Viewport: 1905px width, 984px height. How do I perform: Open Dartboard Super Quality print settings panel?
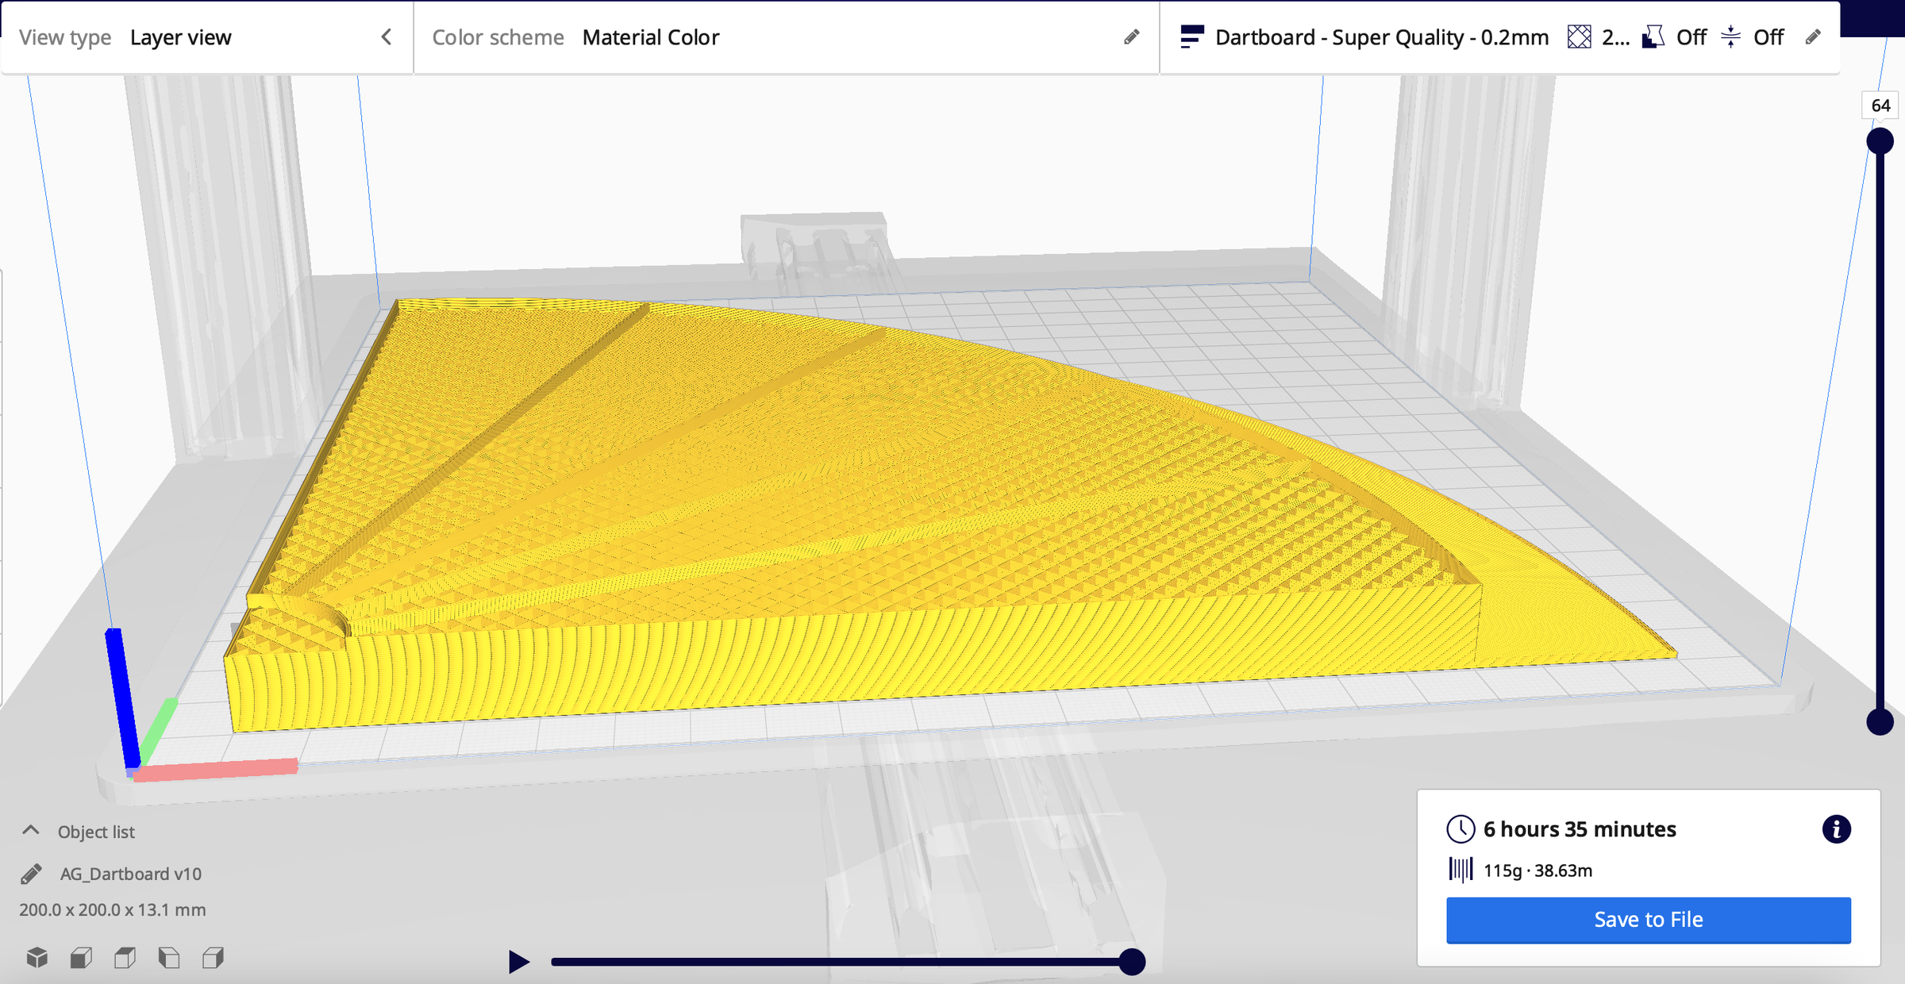click(x=1381, y=37)
